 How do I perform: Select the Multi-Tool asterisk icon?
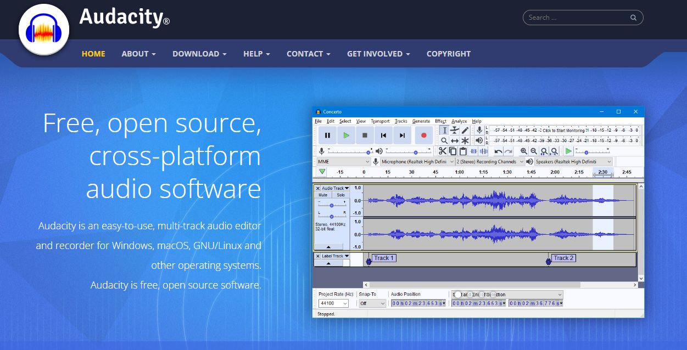point(465,140)
